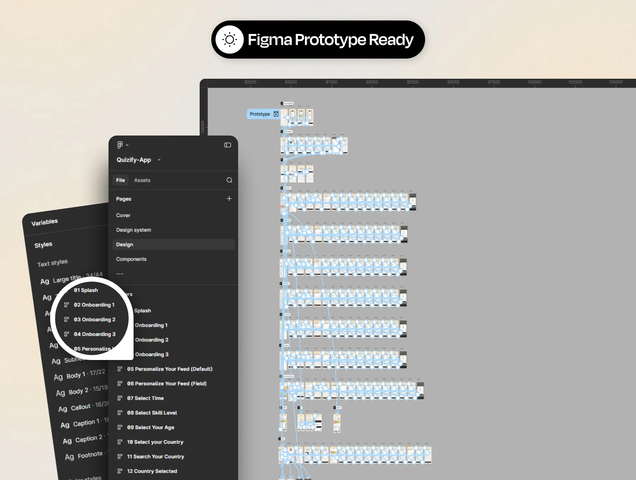The width and height of the screenshot is (636, 480).
Task: Select the Body 1 text style
Action: (x=79, y=374)
